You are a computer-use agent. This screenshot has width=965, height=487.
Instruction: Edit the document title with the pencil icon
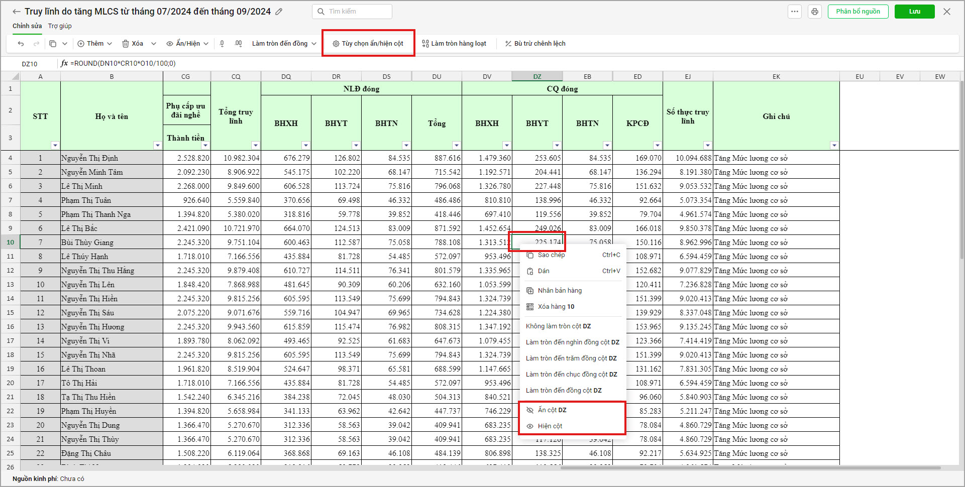(x=279, y=12)
